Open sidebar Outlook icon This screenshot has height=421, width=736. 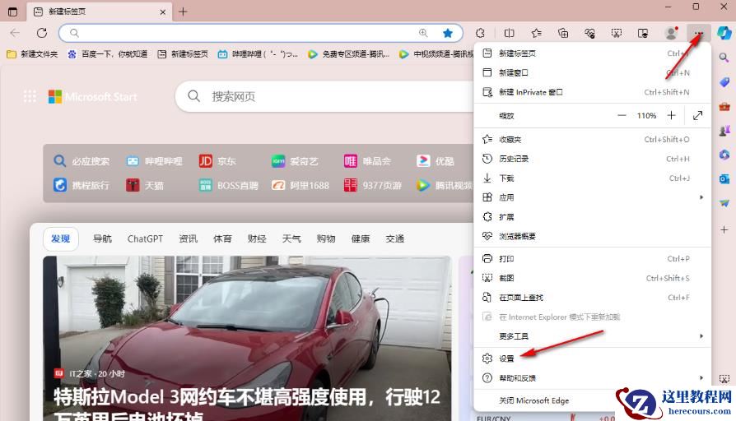[724, 178]
